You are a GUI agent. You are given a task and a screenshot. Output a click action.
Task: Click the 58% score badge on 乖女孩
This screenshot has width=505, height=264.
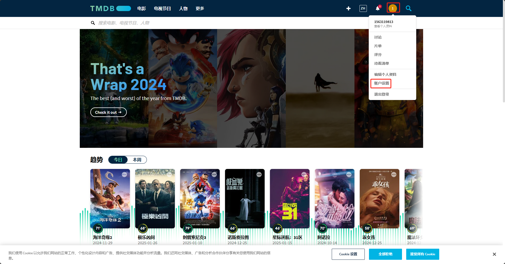pyautogui.click(x=367, y=228)
